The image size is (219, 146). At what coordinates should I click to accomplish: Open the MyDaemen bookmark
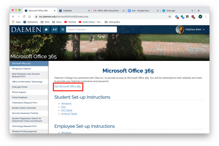(31, 22)
